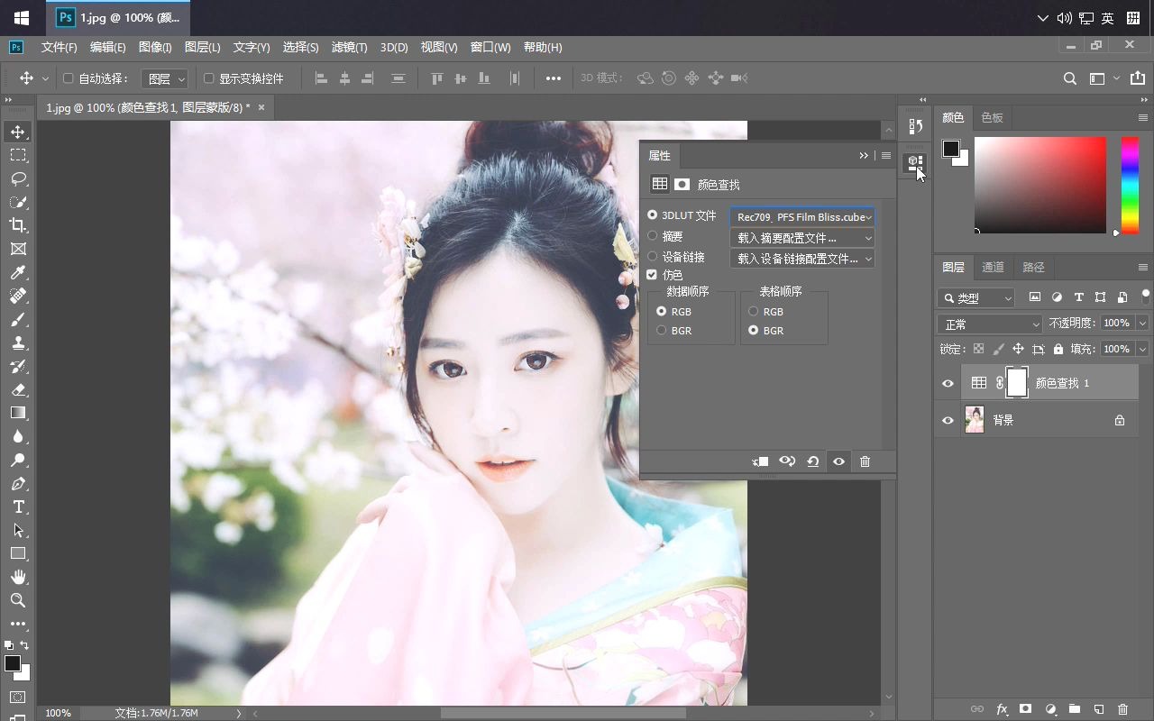Switch to the 通道 tab

pos(993,267)
